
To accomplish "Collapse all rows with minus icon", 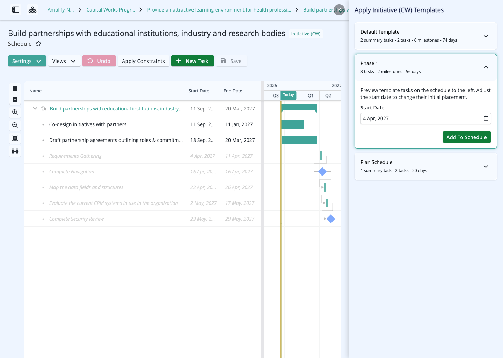I will [x=15, y=99].
